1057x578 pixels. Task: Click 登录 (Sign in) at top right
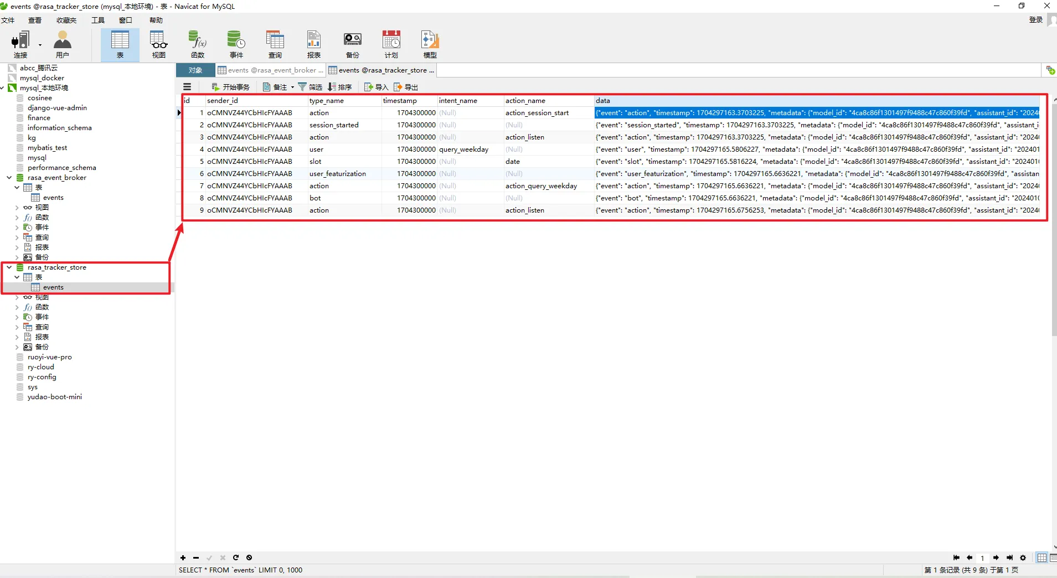[x=1036, y=20]
